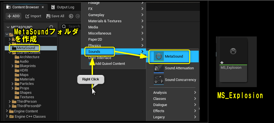Open the Classes submenu
Viewport: 274px width, 123px height.
click(172, 99)
